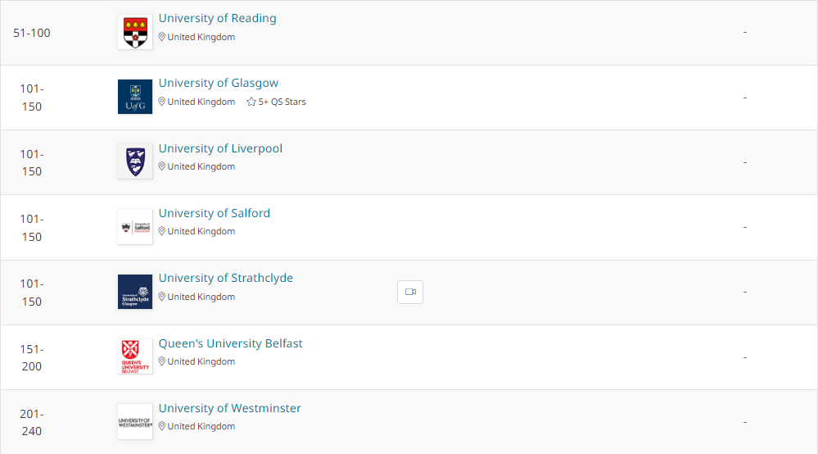Open the University of Liverpool link
Screen dimensions: 818x454
click(x=220, y=148)
